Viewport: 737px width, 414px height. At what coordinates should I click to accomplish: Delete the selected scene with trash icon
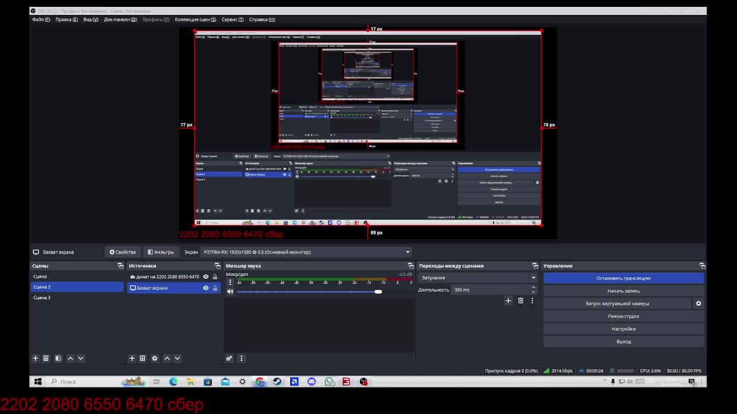point(46,358)
